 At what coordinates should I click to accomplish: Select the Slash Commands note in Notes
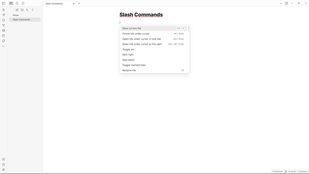click(21, 19)
